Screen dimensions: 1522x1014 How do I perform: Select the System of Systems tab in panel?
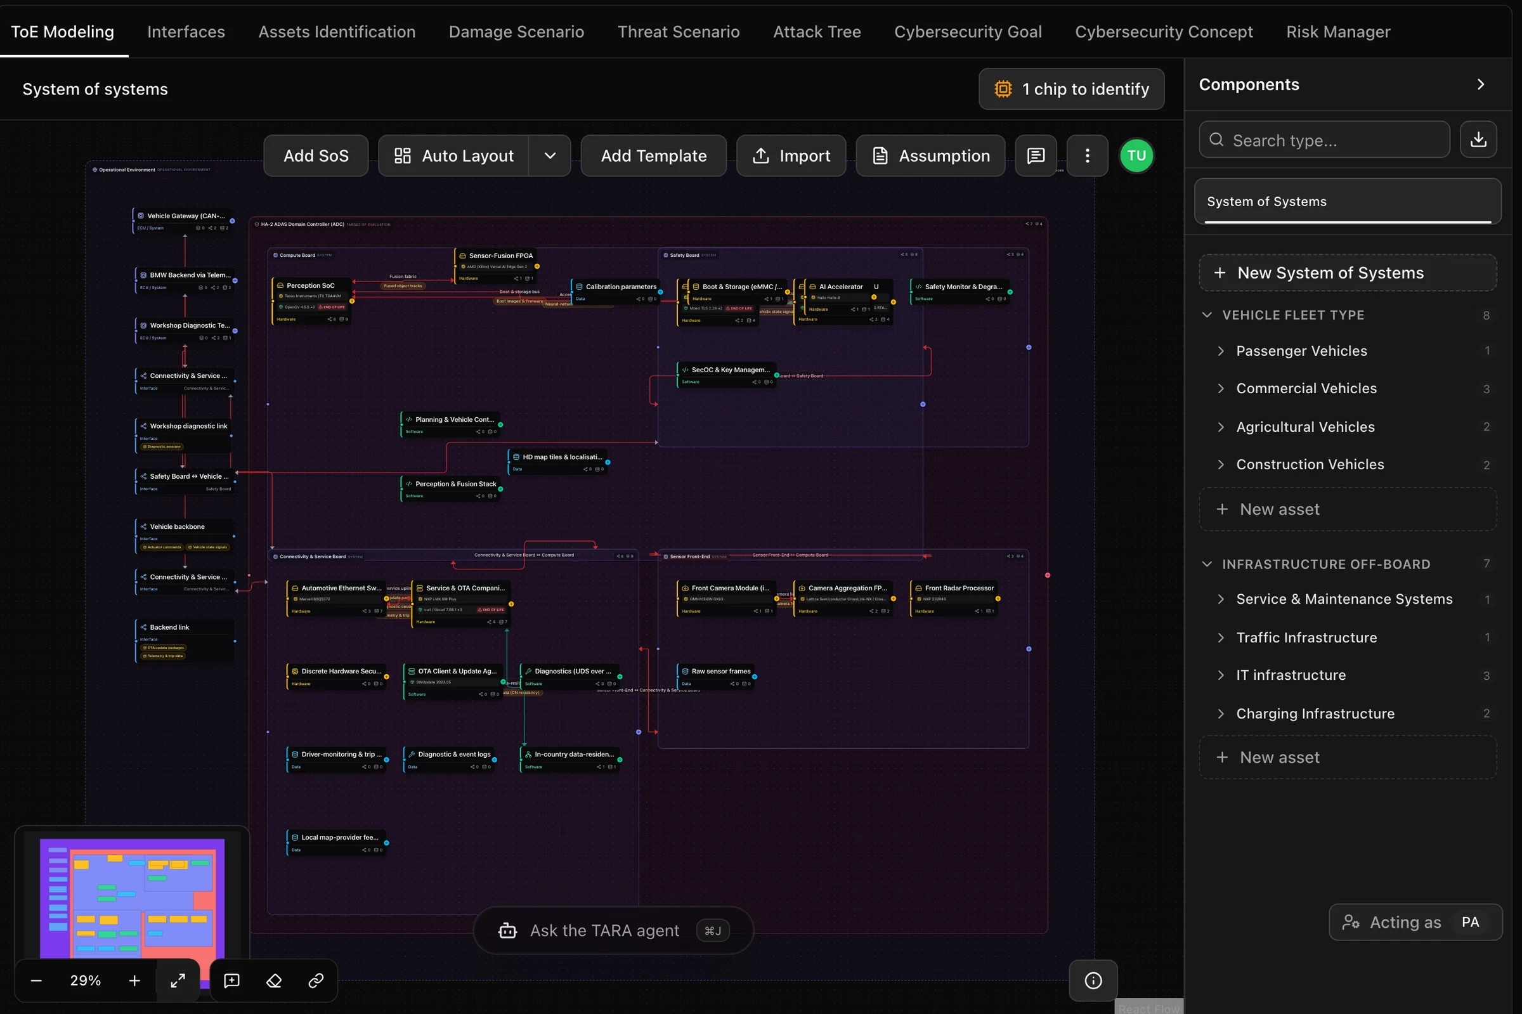coord(1348,202)
